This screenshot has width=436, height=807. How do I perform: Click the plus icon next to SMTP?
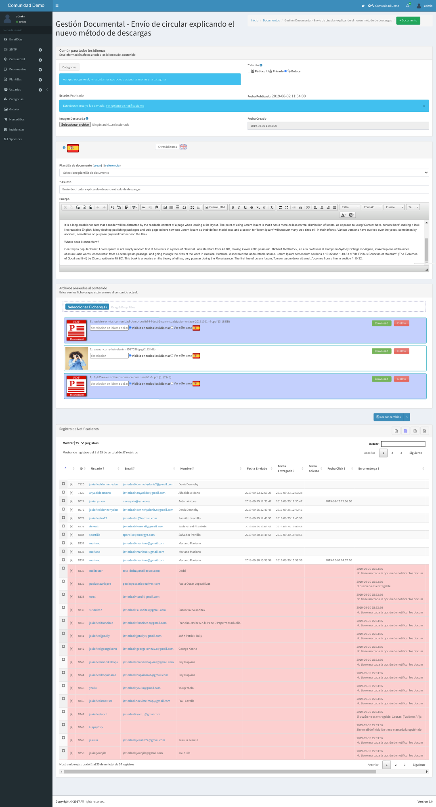click(x=40, y=50)
